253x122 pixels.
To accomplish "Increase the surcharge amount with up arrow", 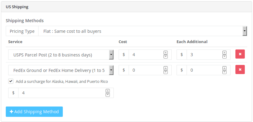I will (x=108, y=91).
